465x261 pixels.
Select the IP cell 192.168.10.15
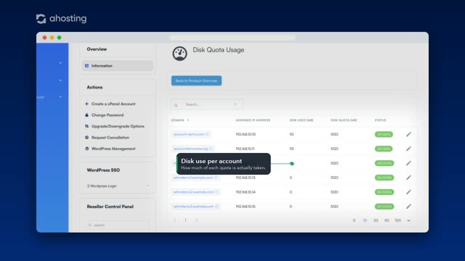pos(246,206)
